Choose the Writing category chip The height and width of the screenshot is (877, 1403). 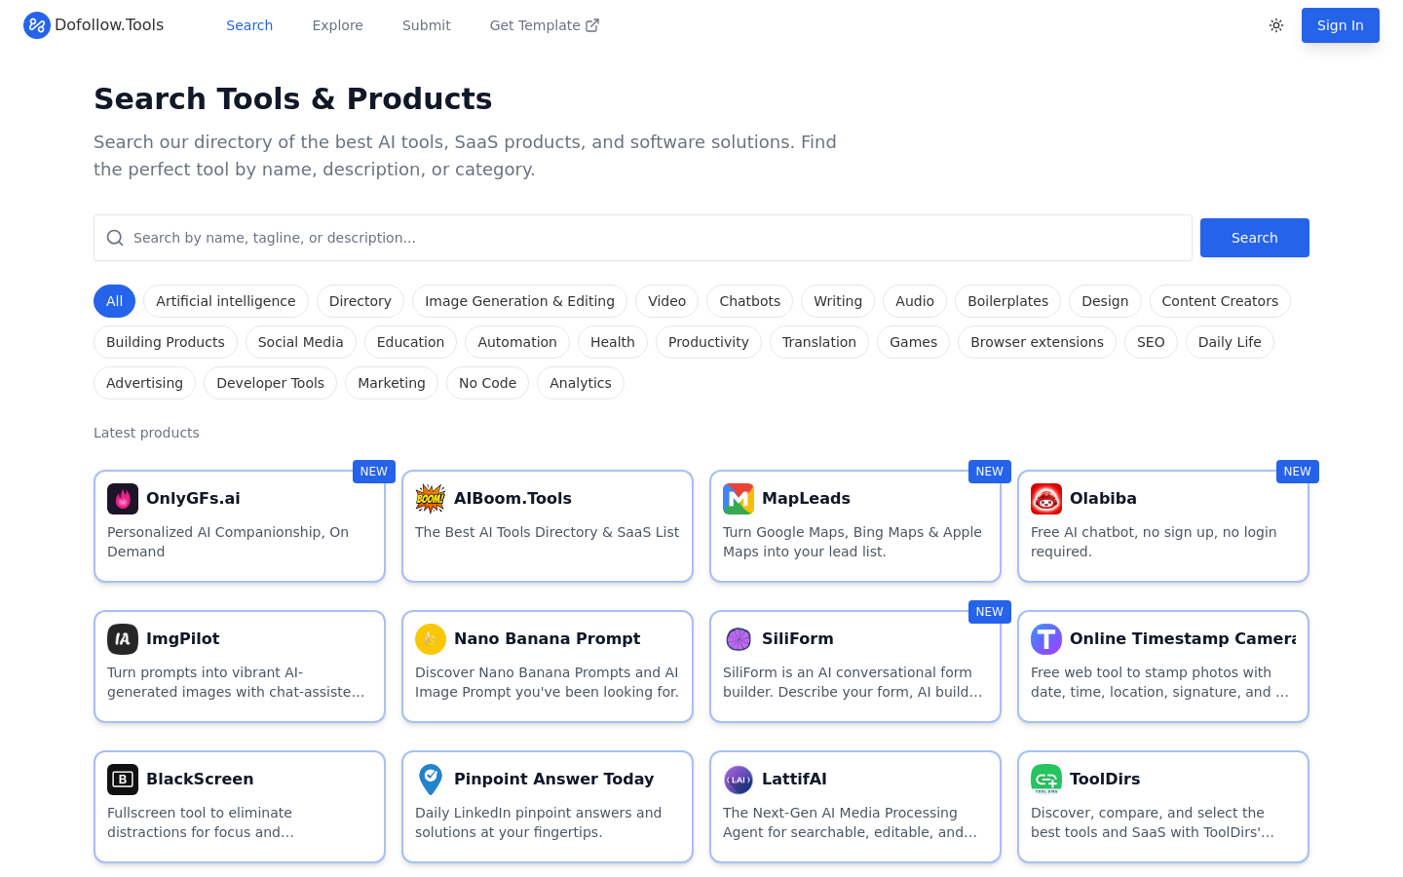coord(838,301)
